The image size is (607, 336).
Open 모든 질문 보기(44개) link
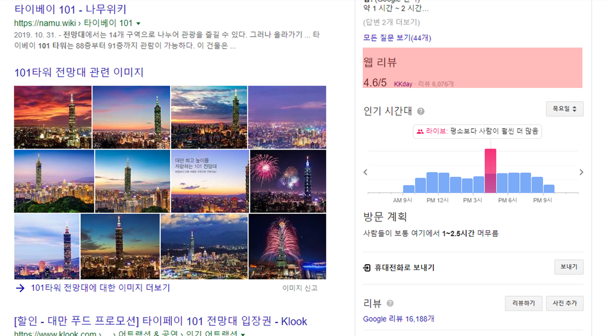click(397, 38)
